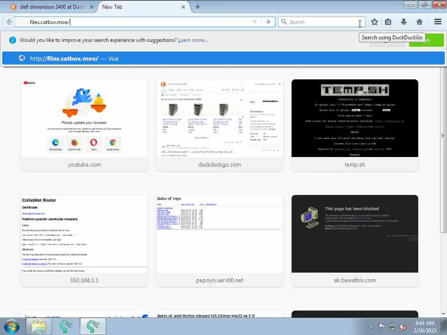Open the Downloads arrow icon

click(404, 22)
